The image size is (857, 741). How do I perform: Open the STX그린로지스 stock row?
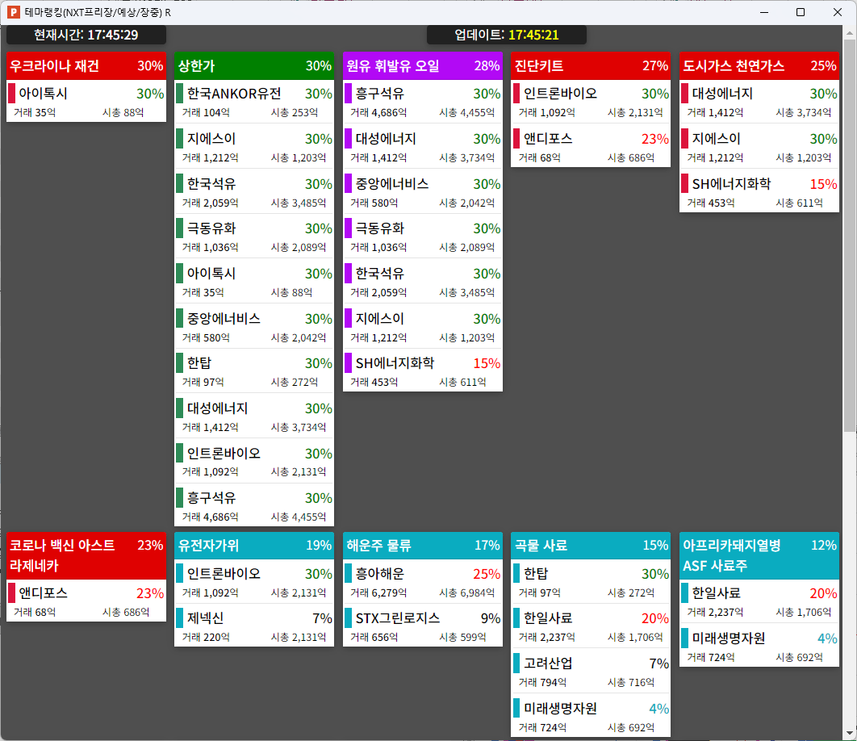[x=422, y=626]
